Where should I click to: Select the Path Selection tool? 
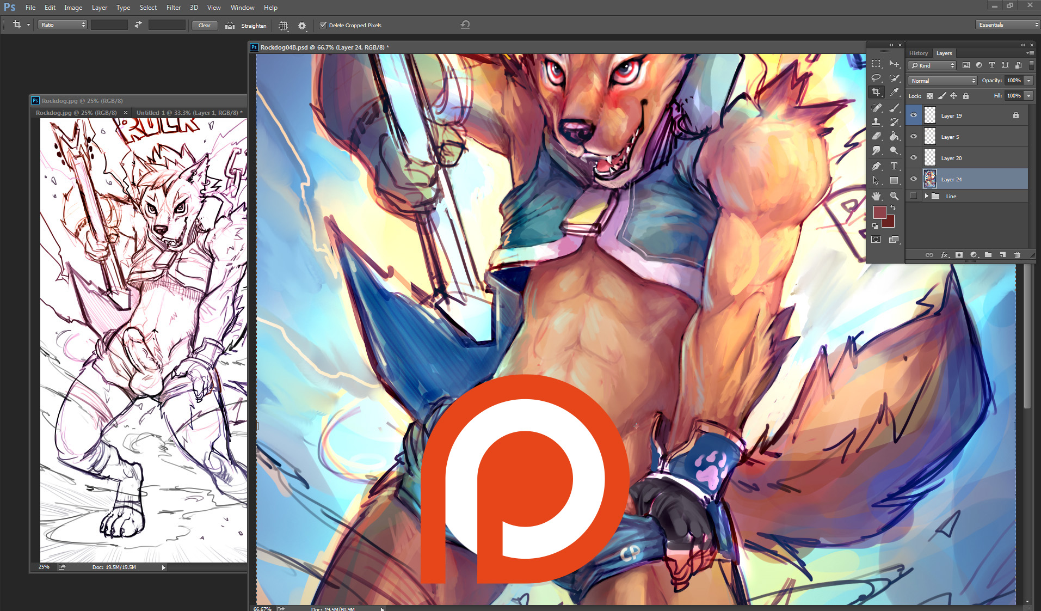pyautogui.click(x=876, y=180)
